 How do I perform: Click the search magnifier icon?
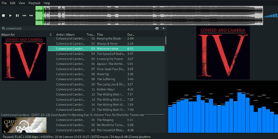[x=3, y=28]
